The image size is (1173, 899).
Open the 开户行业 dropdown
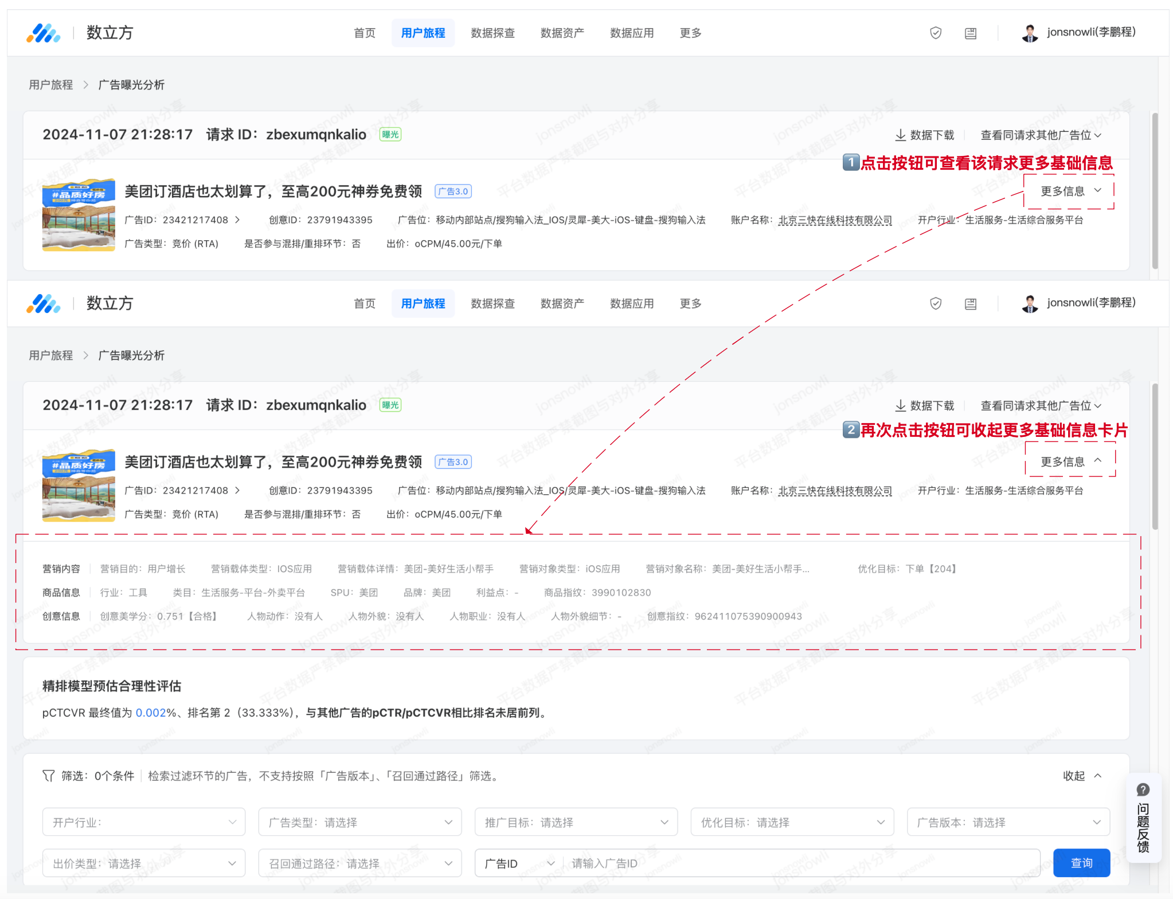(143, 822)
